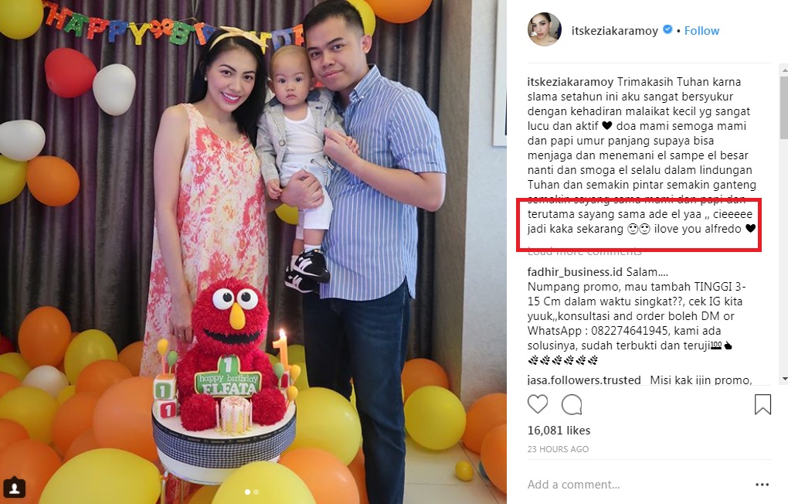
Task: View the 16,081 likes list
Action: pos(559,431)
